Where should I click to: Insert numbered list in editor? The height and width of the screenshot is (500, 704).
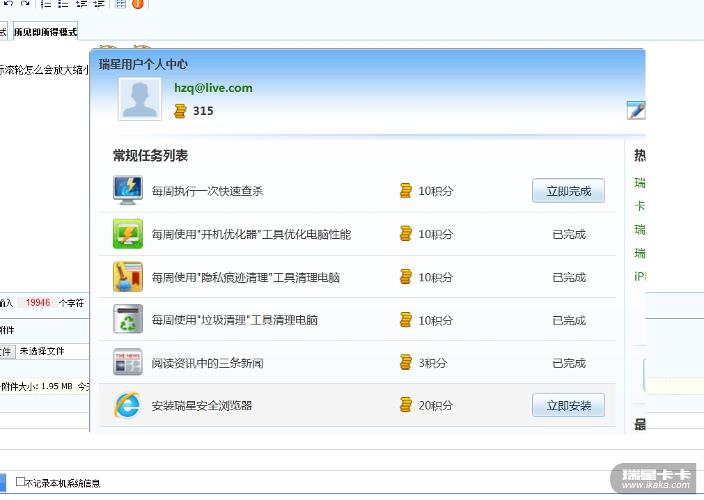[46, 4]
